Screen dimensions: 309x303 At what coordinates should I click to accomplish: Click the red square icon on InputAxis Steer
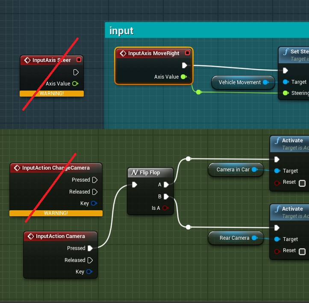click(x=78, y=60)
